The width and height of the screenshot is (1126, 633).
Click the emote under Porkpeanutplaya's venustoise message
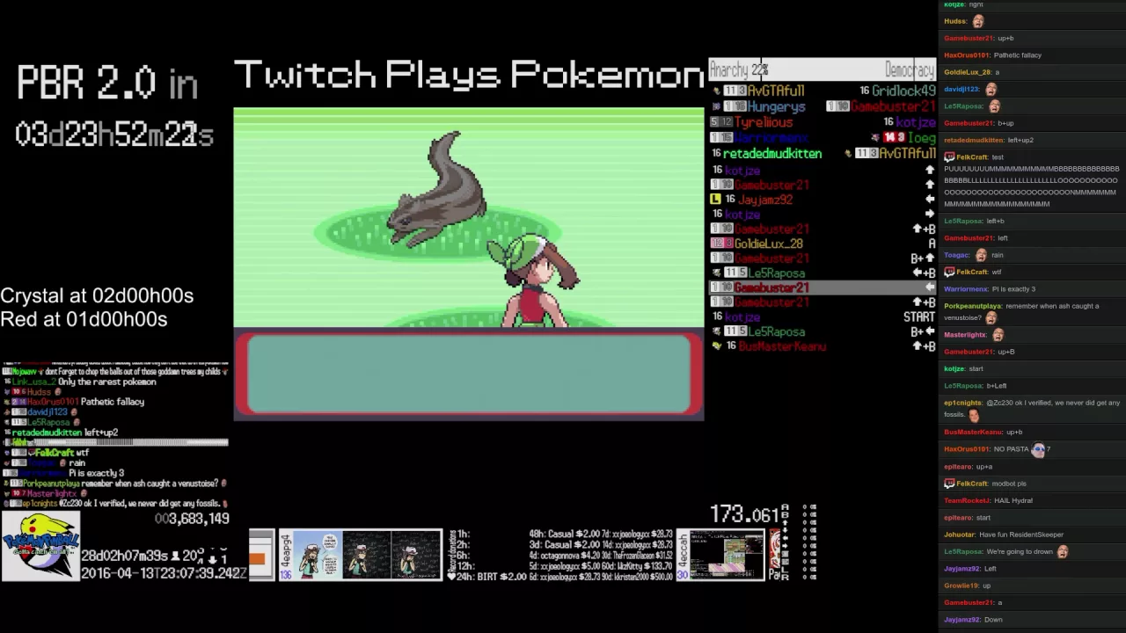coord(991,318)
